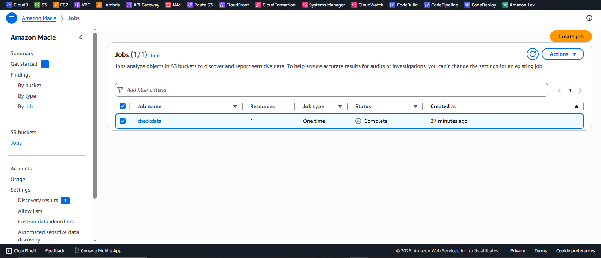Click Feedback in the footer
This screenshot has width=601, height=258.
(55, 251)
